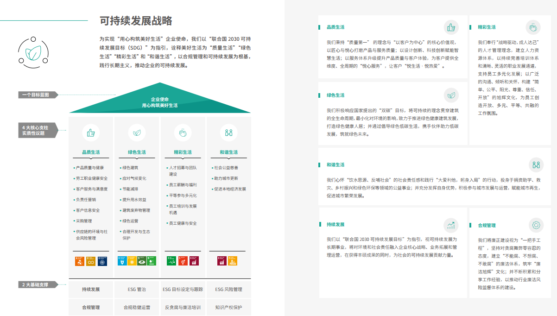Viewport: 557px width, 316px height.
Task: Click the people icon in the 和谐生活 card
Action: pyautogui.click(x=536, y=164)
